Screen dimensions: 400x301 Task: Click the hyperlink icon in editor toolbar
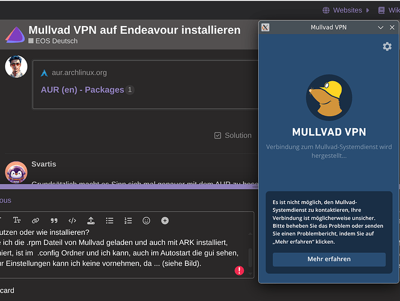pyautogui.click(x=36, y=221)
